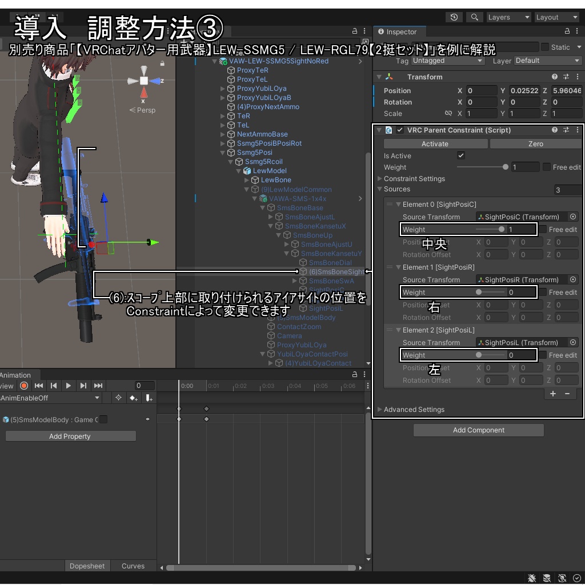Collapse the Transform component foldout
The width and height of the screenshot is (585, 585).
pyautogui.click(x=379, y=77)
